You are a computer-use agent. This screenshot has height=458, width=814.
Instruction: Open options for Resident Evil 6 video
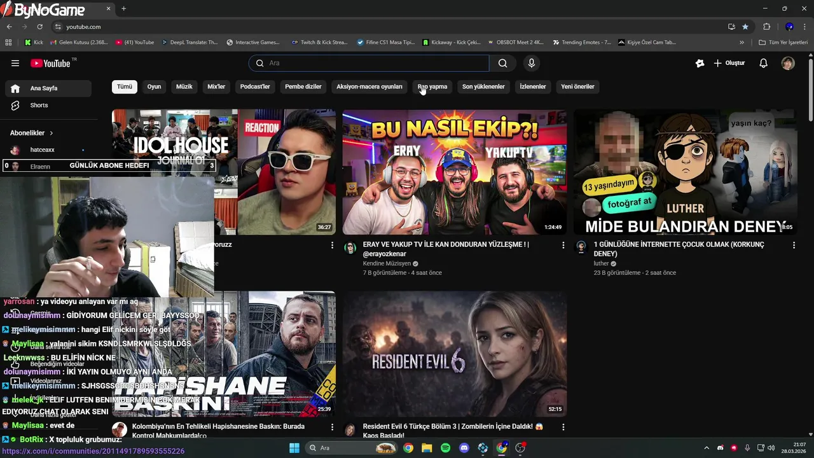tap(563, 427)
